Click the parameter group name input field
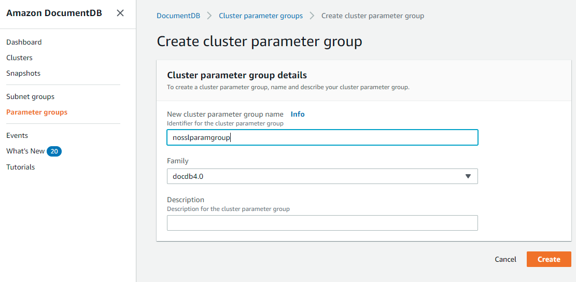Image resolution: width=576 pixels, height=282 pixels. 322,137
